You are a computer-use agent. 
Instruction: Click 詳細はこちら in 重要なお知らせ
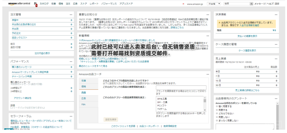[177, 28]
